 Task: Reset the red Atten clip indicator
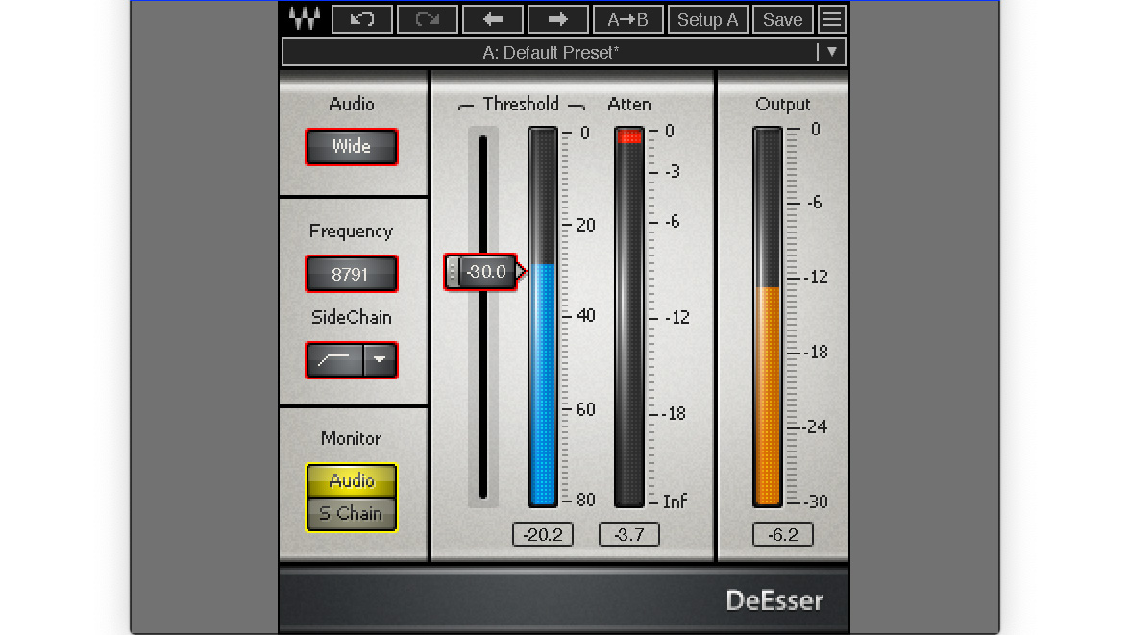[x=629, y=136]
